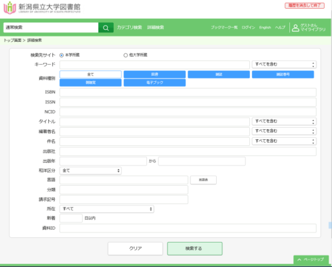Viewport: 332px width, 267px height.
Task: Open the キーワード match condition dropdown
Action: pyautogui.click(x=284, y=64)
